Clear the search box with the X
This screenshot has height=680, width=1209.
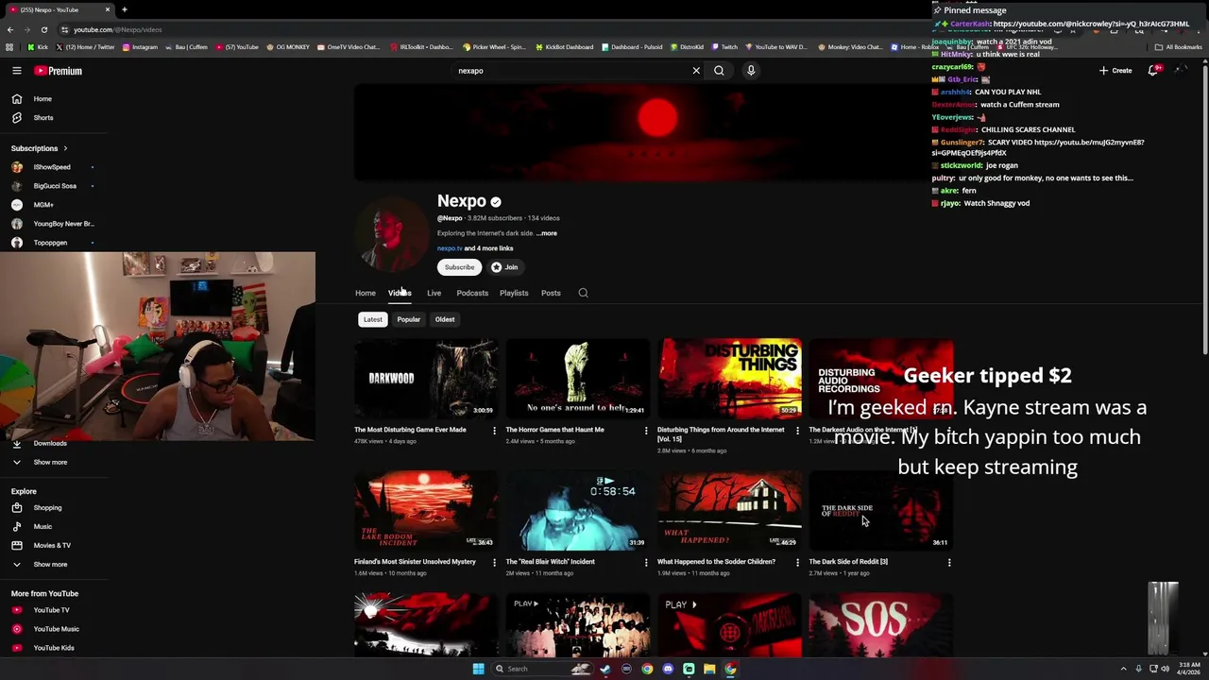coord(696,71)
